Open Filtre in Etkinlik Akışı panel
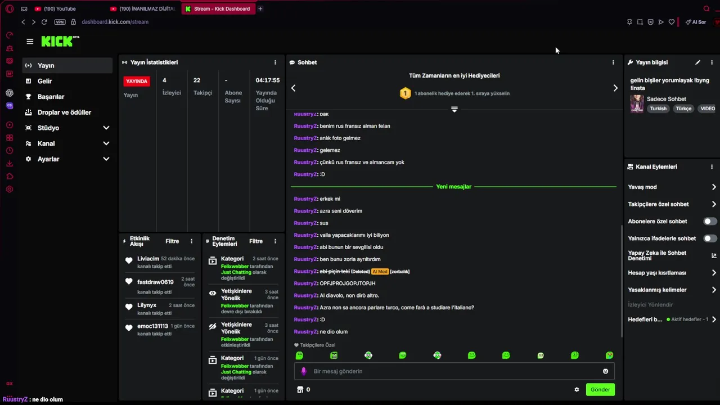 [x=172, y=241]
